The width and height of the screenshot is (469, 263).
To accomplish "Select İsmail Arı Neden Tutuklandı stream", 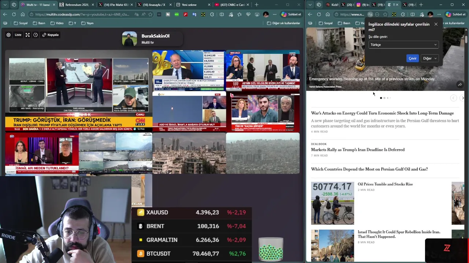I will point(42,153).
